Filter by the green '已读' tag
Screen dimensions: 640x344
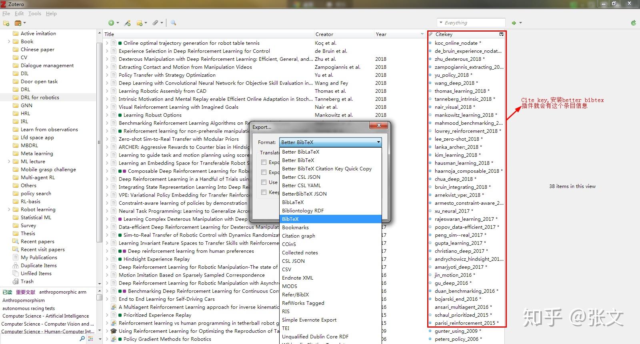pyautogui.click(x=7, y=292)
